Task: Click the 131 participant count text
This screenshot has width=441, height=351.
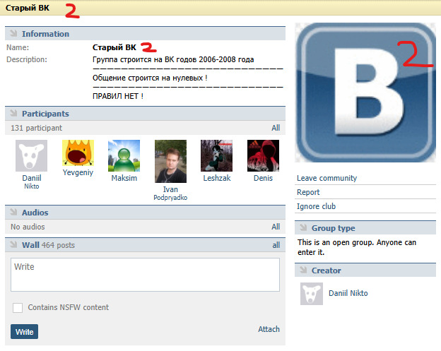Action: tap(36, 128)
